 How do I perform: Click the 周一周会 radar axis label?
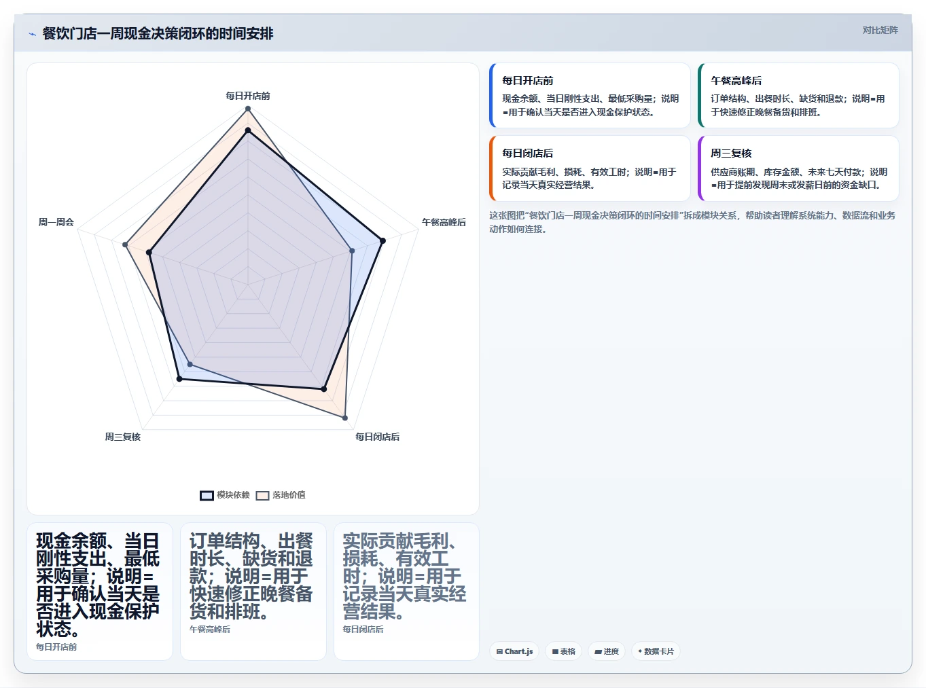tap(56, 222)
